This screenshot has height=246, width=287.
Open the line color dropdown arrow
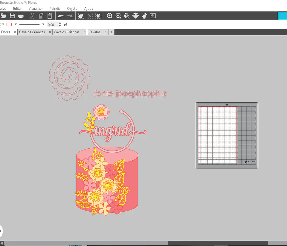(16, 24)
